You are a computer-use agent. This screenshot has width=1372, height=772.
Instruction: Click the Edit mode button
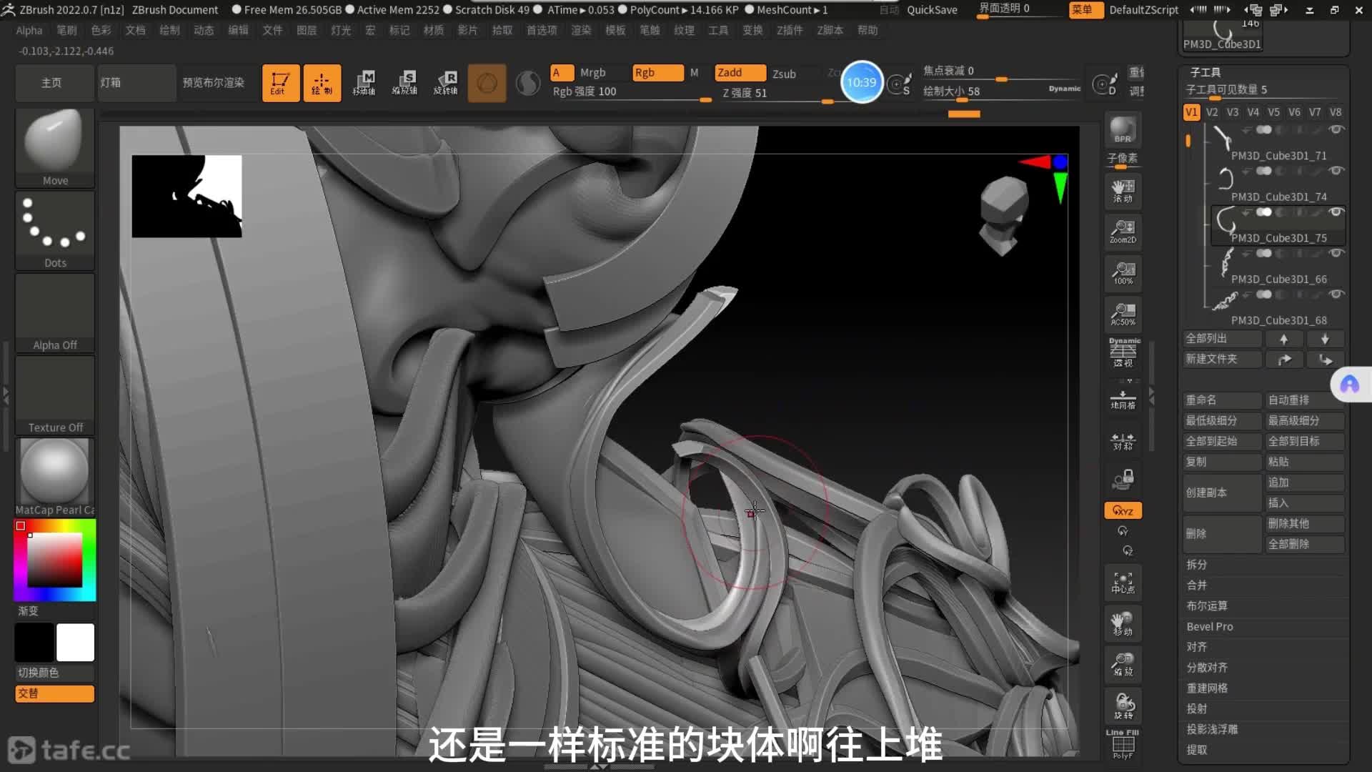[280, 83]
